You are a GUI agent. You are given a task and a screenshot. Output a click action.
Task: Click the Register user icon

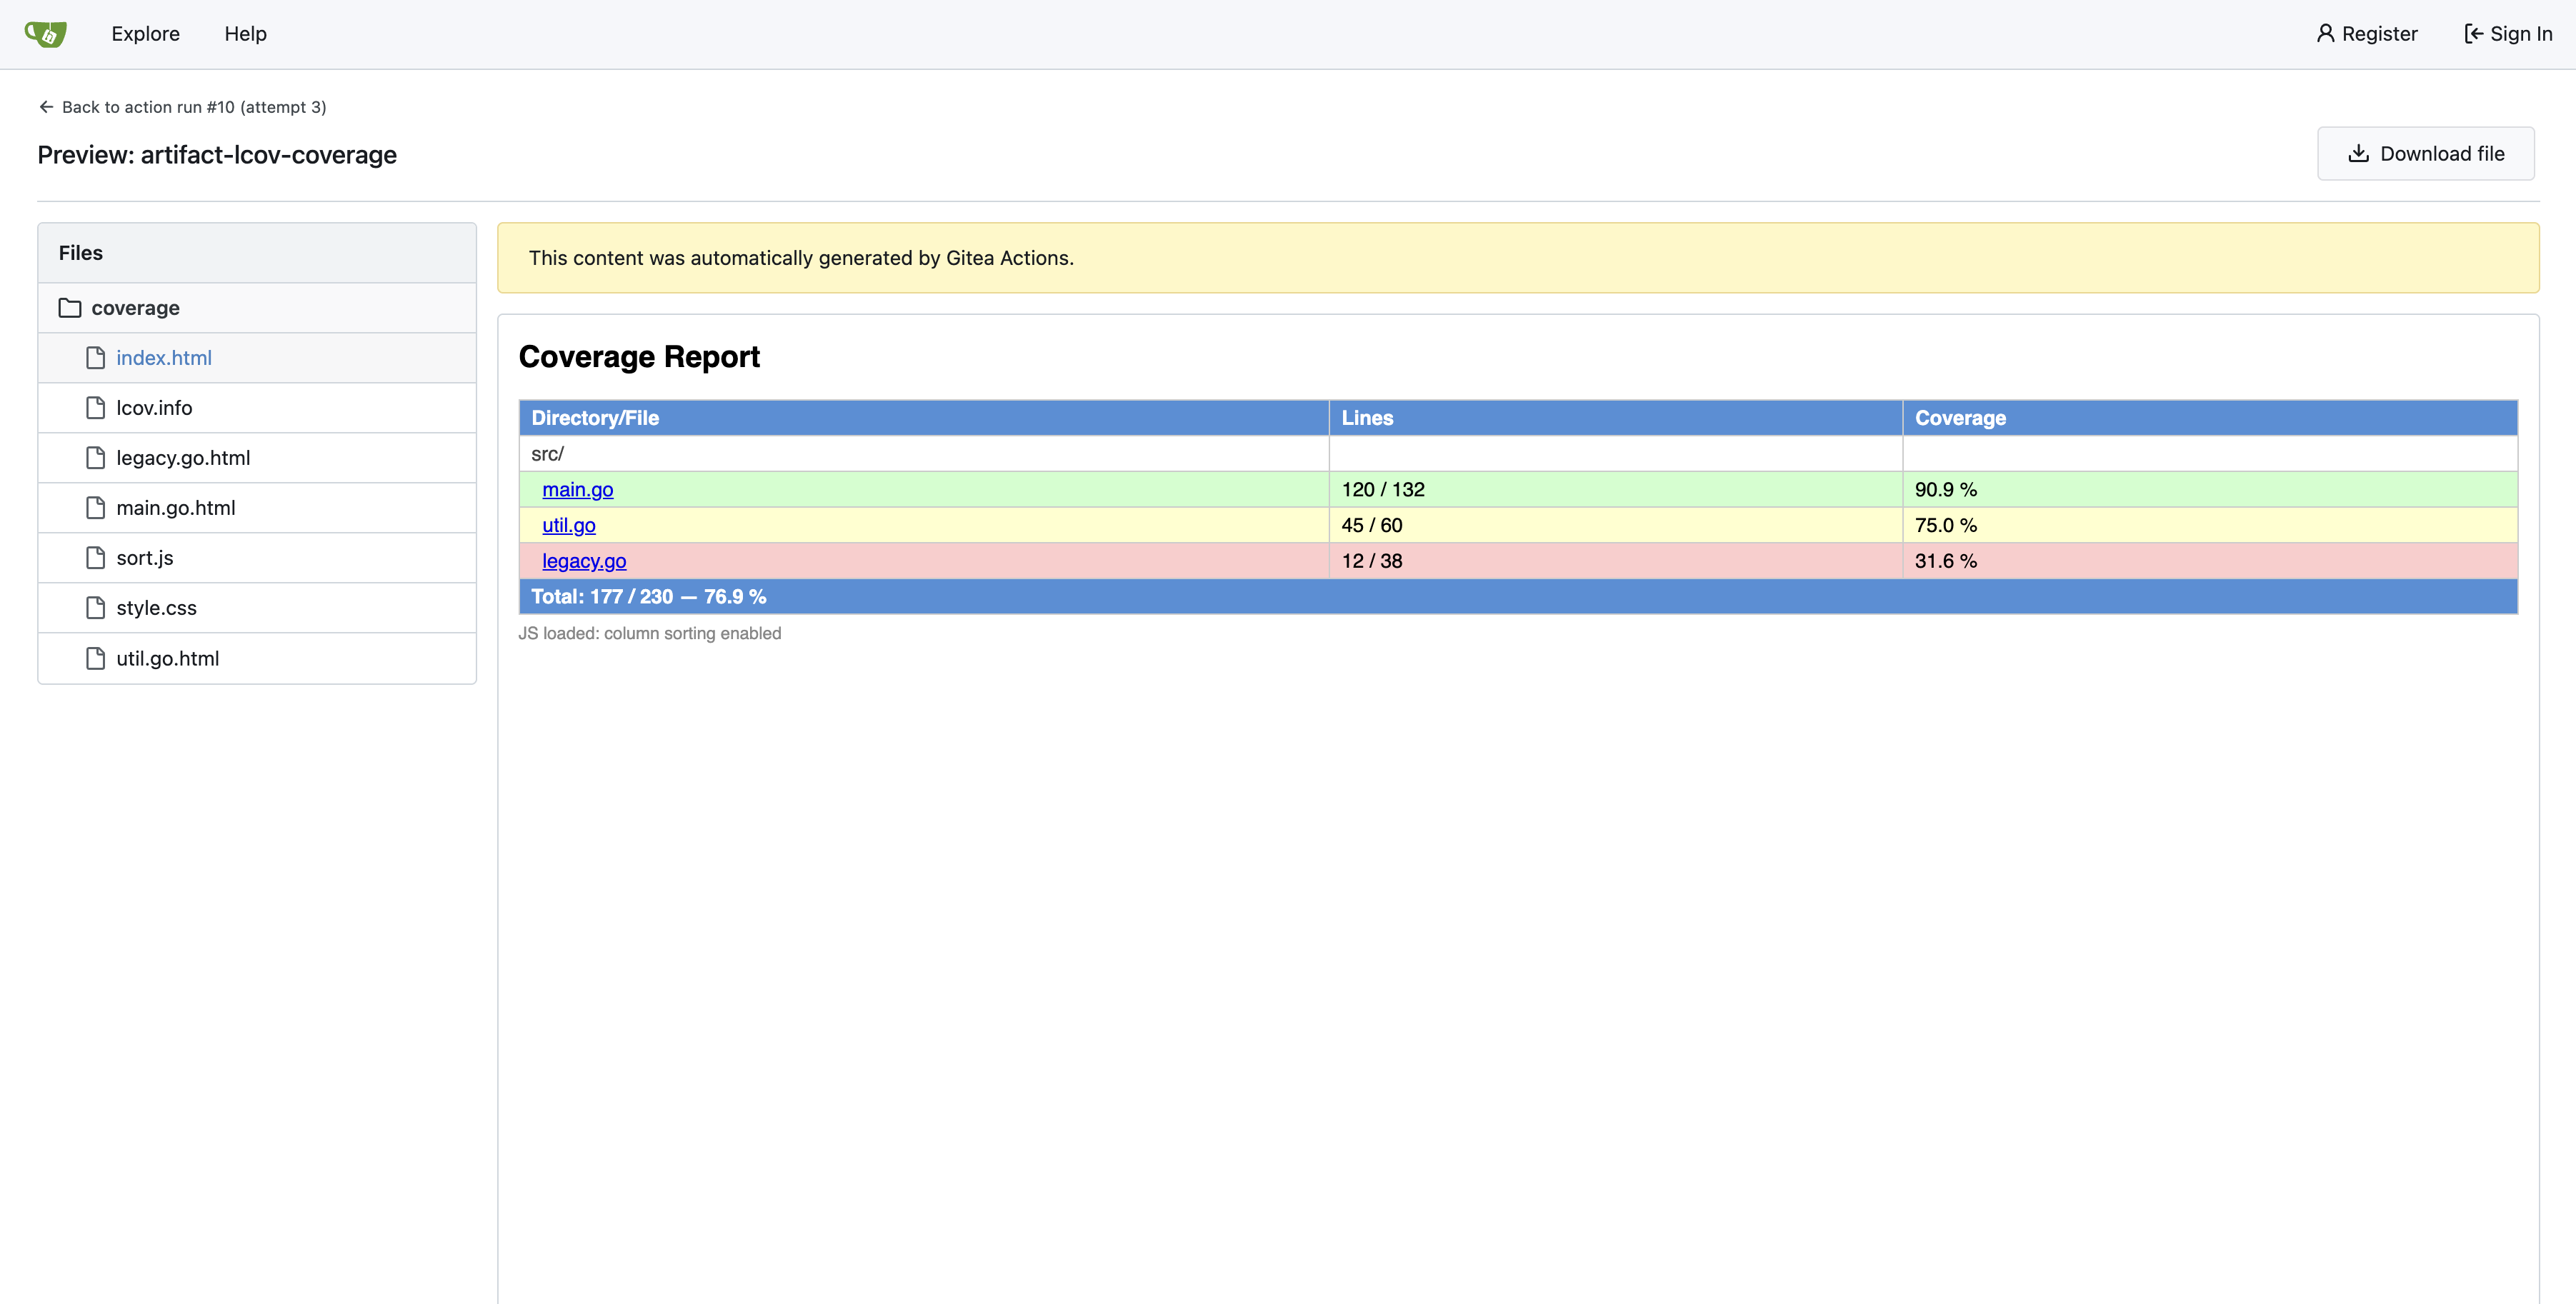(2326, 34)
